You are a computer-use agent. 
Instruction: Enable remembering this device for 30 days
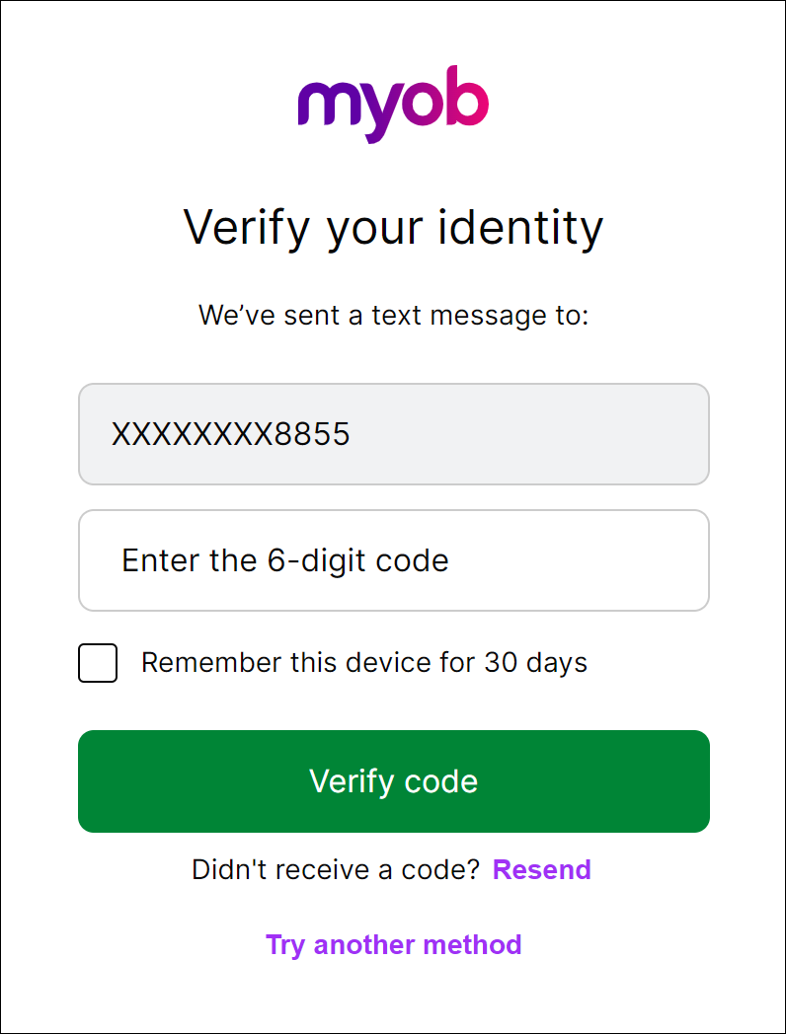pos(98,663)
